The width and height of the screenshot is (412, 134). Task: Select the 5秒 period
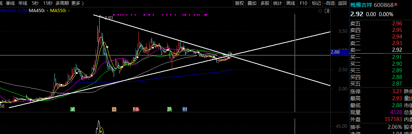(x=35, y=3)
